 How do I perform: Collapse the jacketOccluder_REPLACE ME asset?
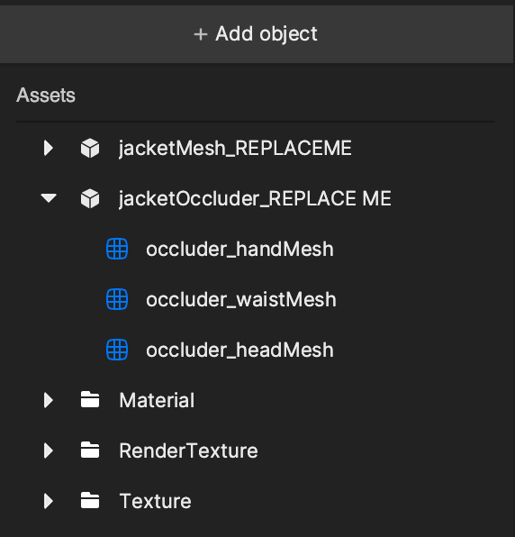[49, 198]
